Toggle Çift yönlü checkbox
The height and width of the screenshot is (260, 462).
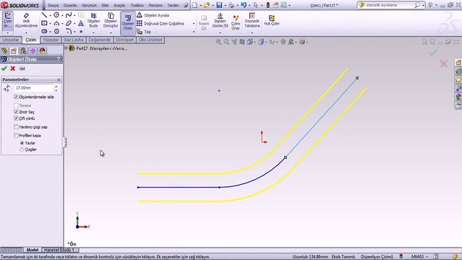pyautogui.click(x=16, y=118)
